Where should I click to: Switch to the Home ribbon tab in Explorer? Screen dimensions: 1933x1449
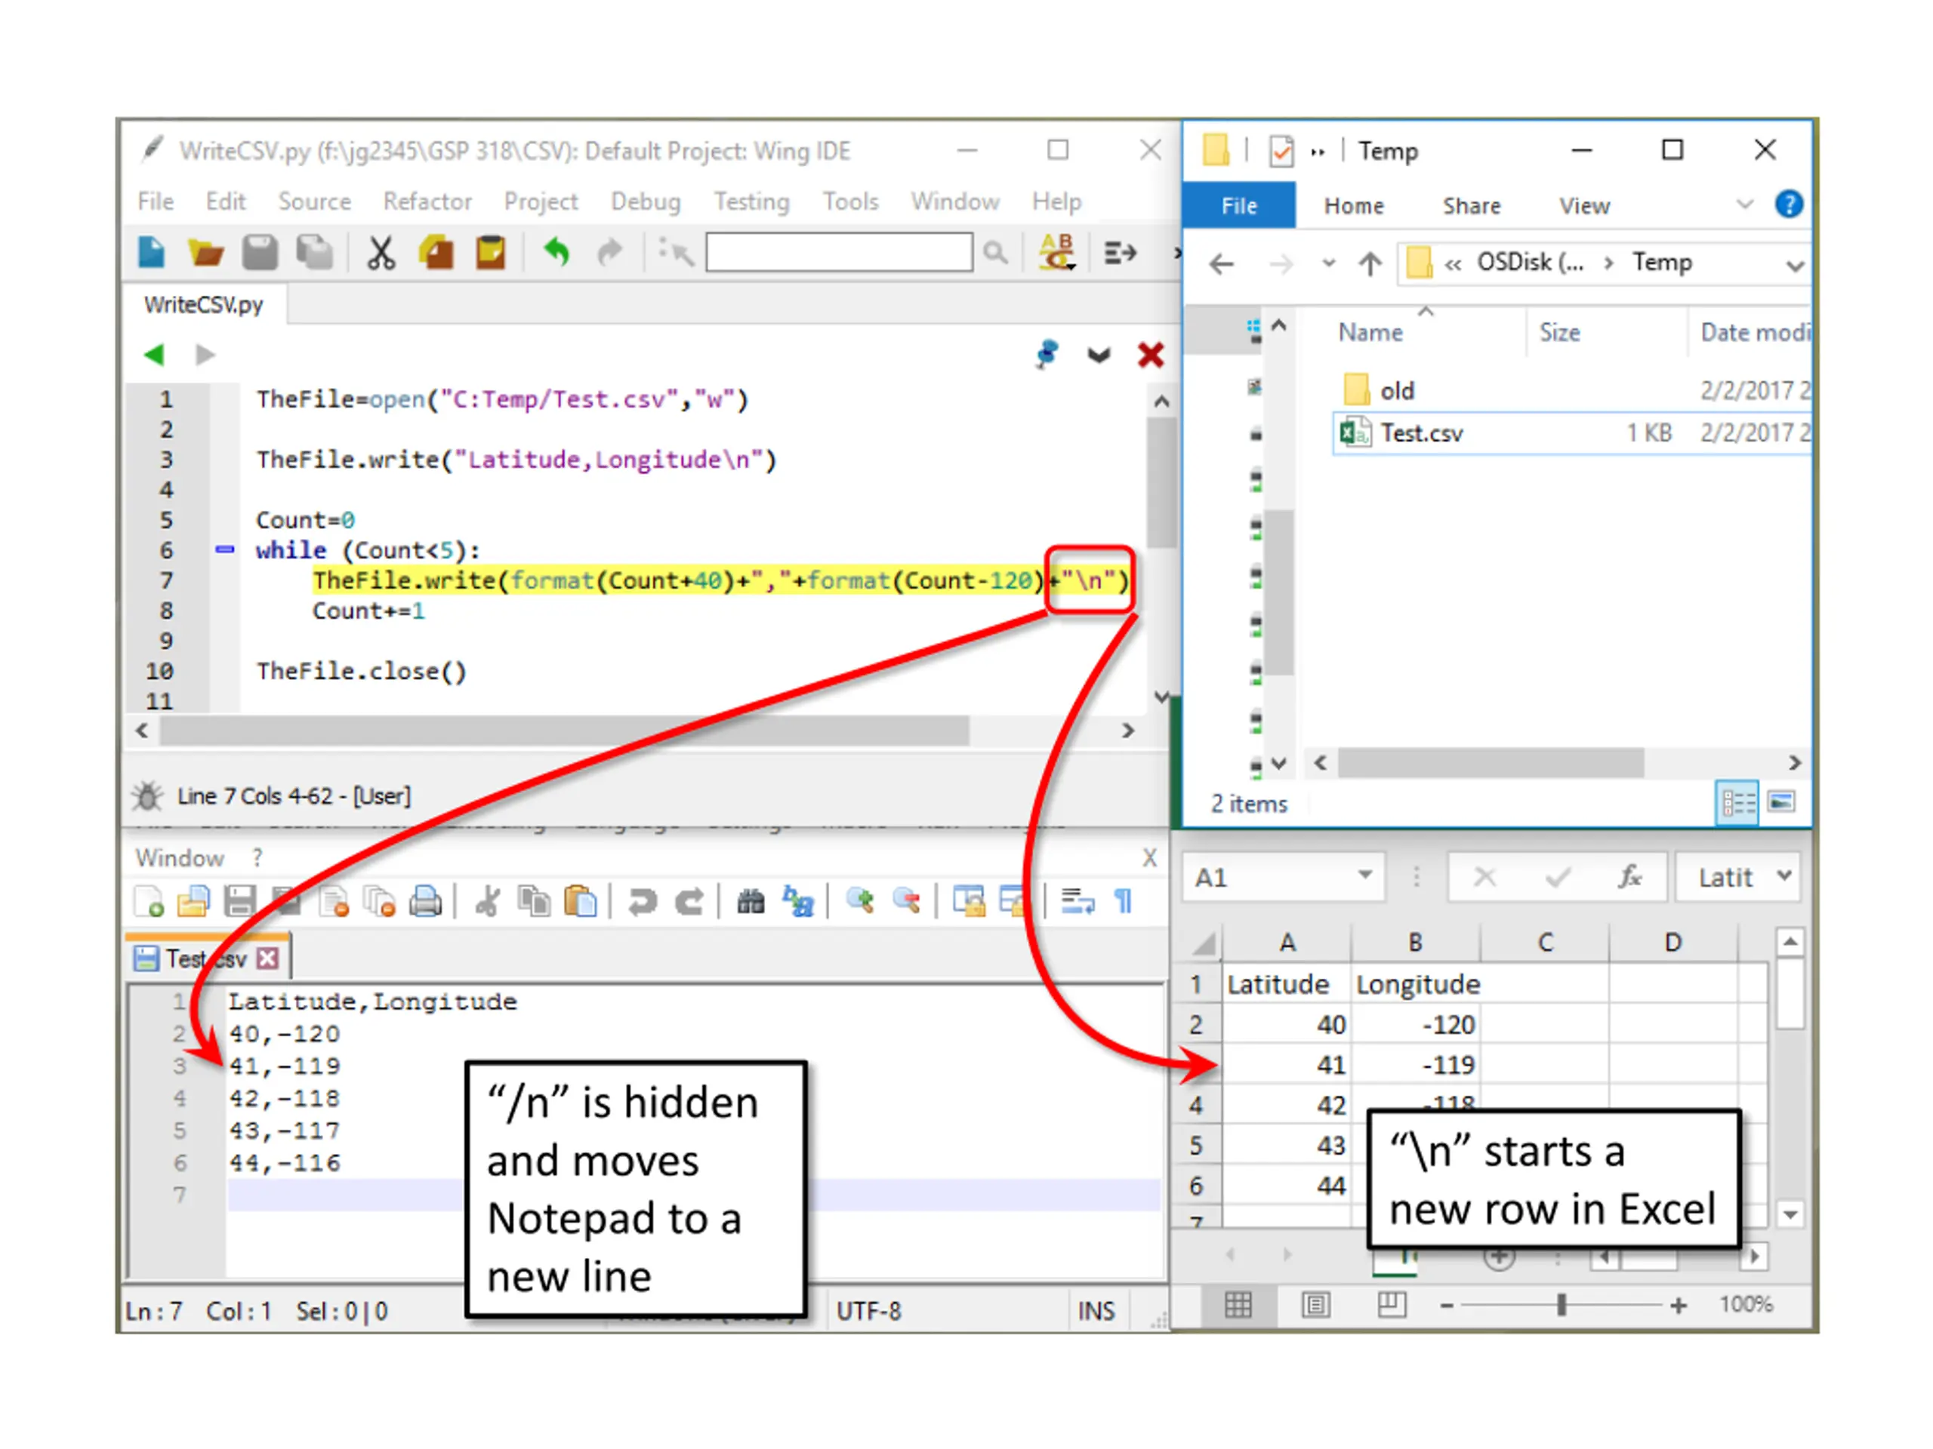(1354, 206)
